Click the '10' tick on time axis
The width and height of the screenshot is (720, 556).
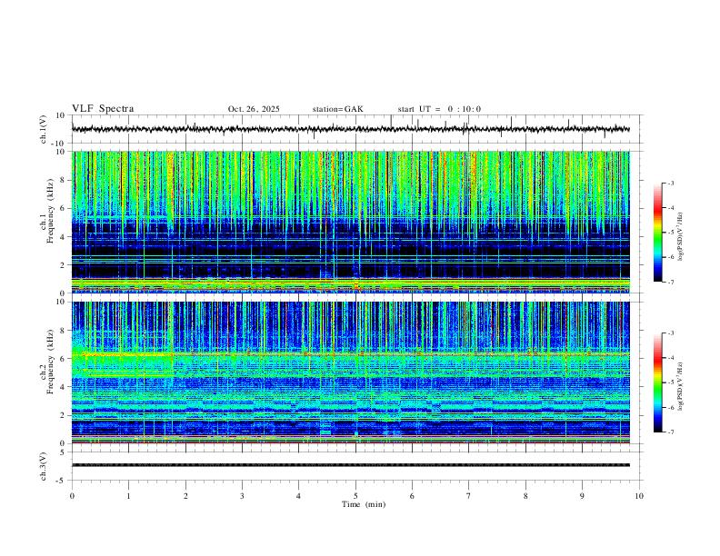(x=639, y=496)
